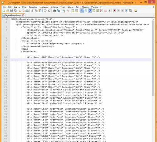Click the vertical scrollbar thumb

click(153, 58)
